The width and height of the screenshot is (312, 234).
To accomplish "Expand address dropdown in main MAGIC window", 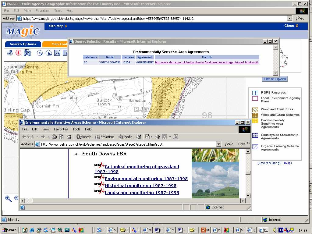I will pos(290,18).
